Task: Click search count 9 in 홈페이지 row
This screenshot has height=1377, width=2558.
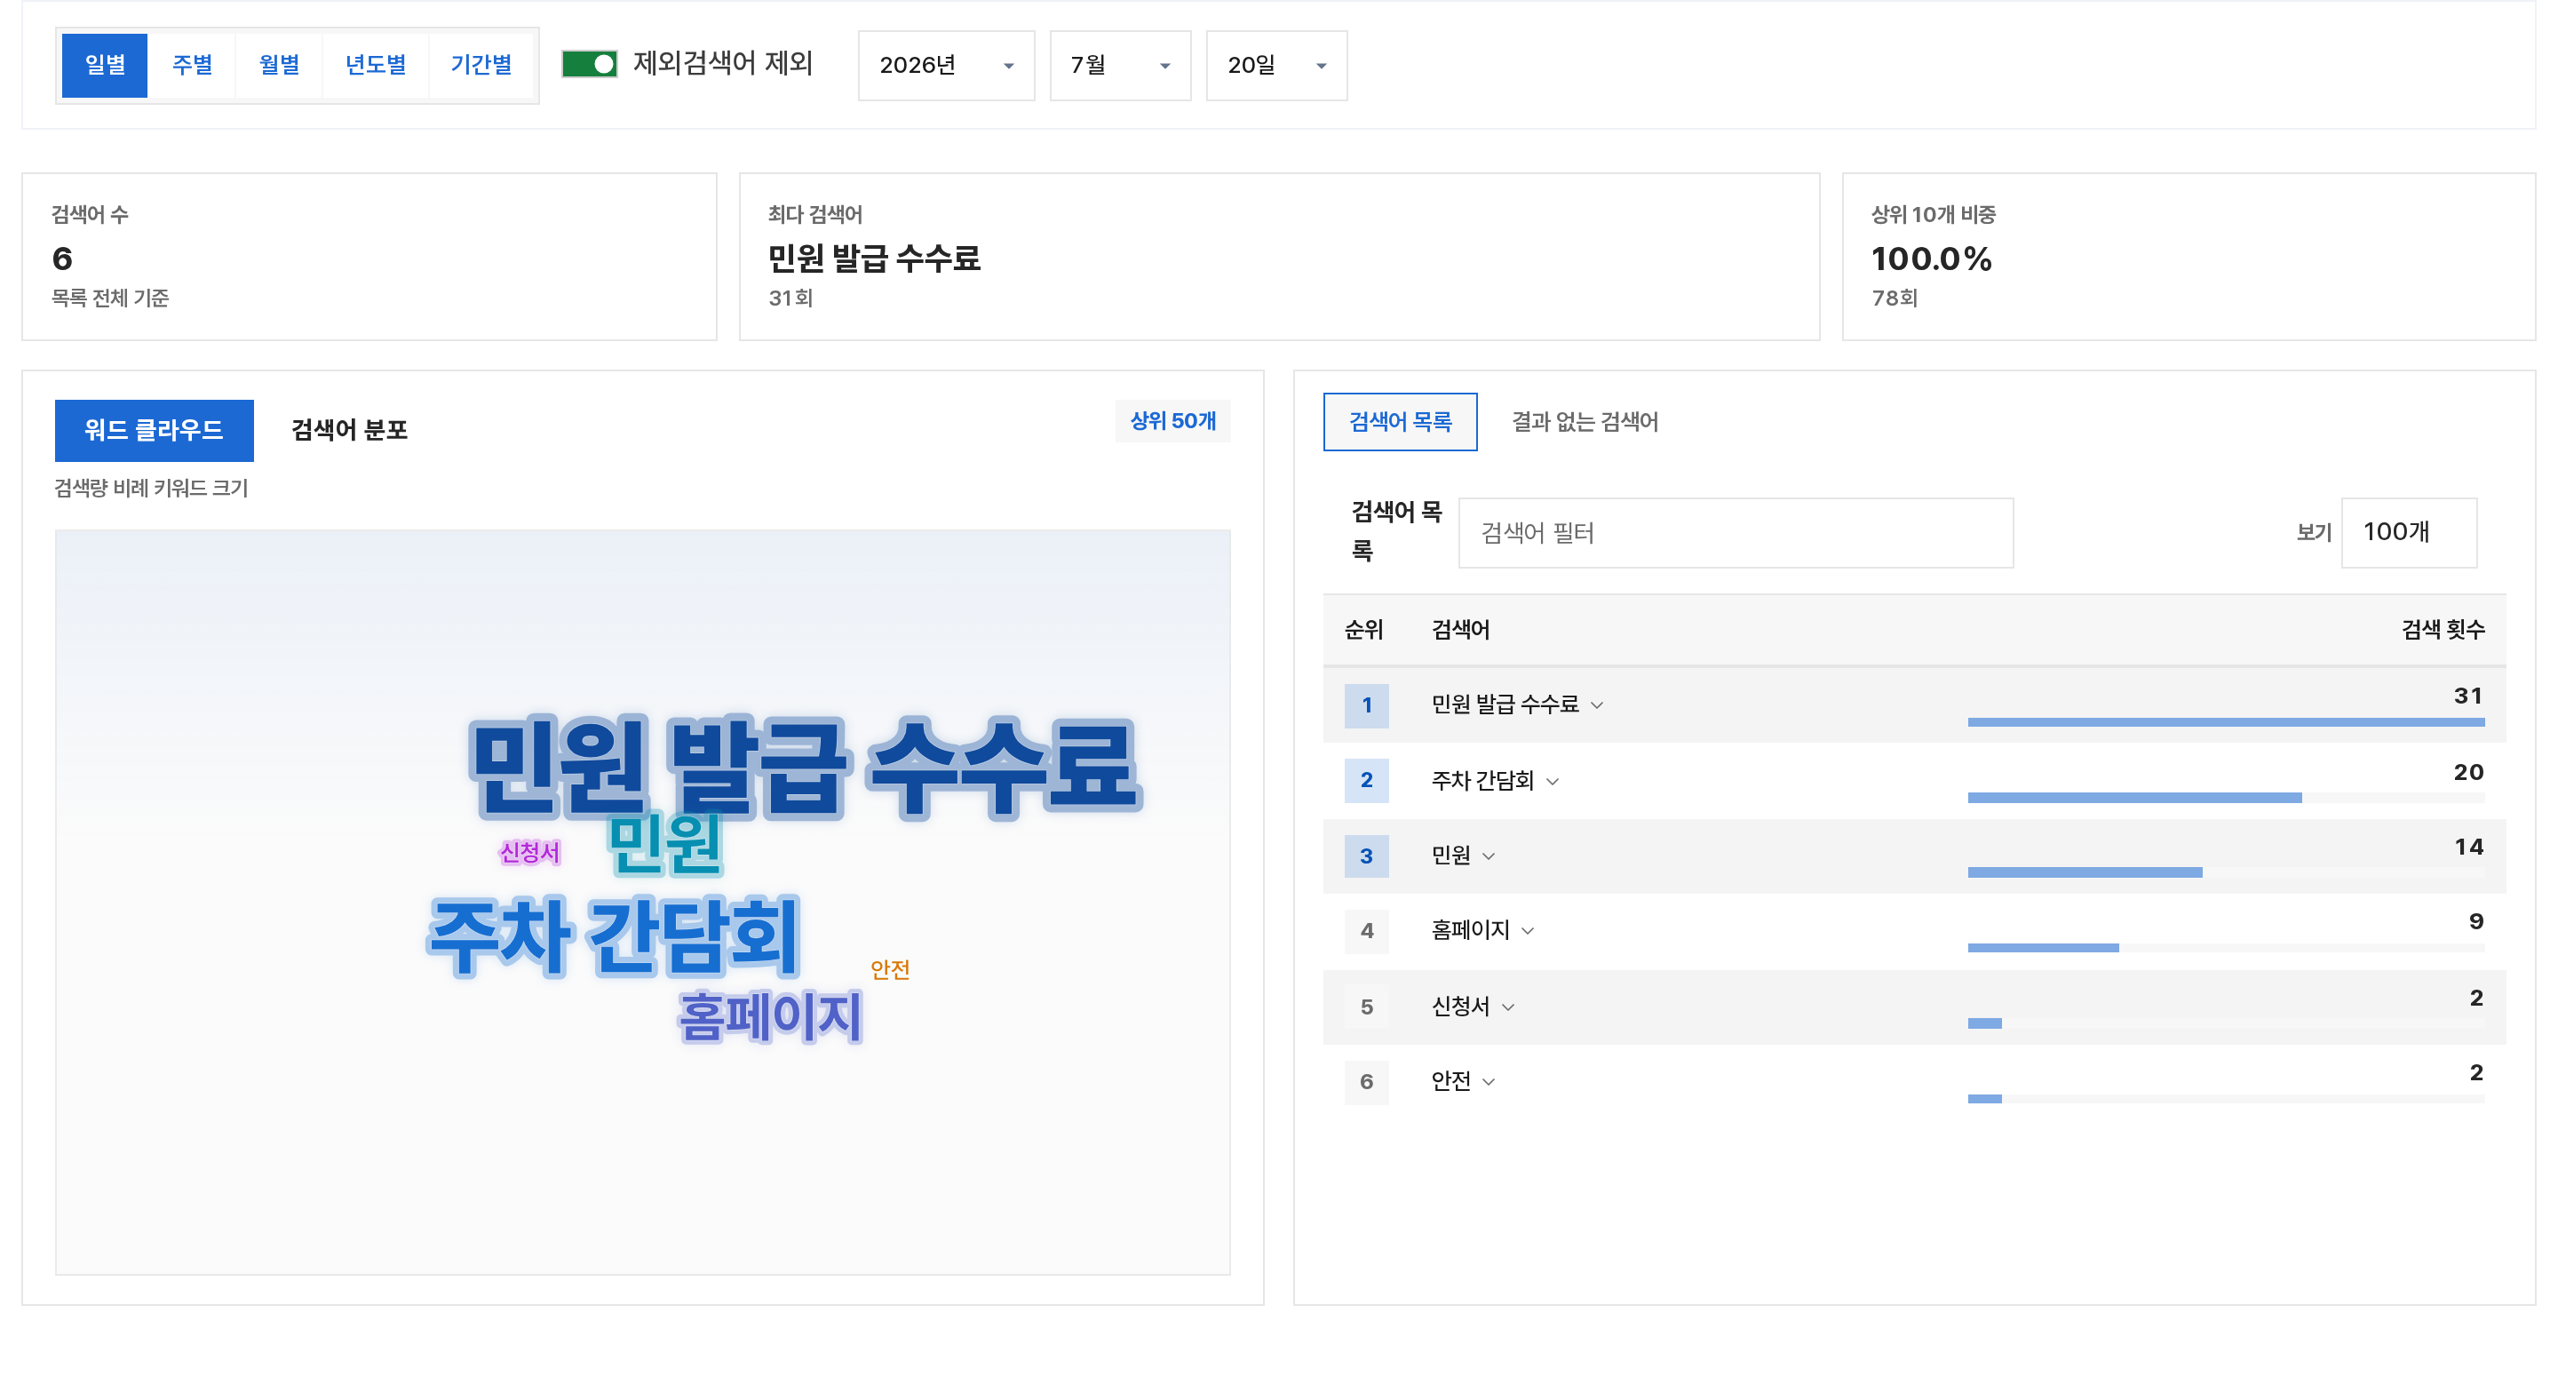Action: coord(2475,921)
